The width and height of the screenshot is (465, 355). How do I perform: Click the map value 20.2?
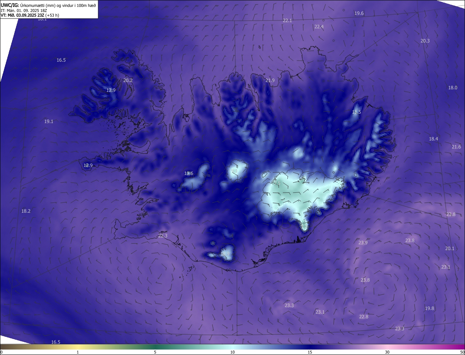pyautogui.click(x=128, y=81)
